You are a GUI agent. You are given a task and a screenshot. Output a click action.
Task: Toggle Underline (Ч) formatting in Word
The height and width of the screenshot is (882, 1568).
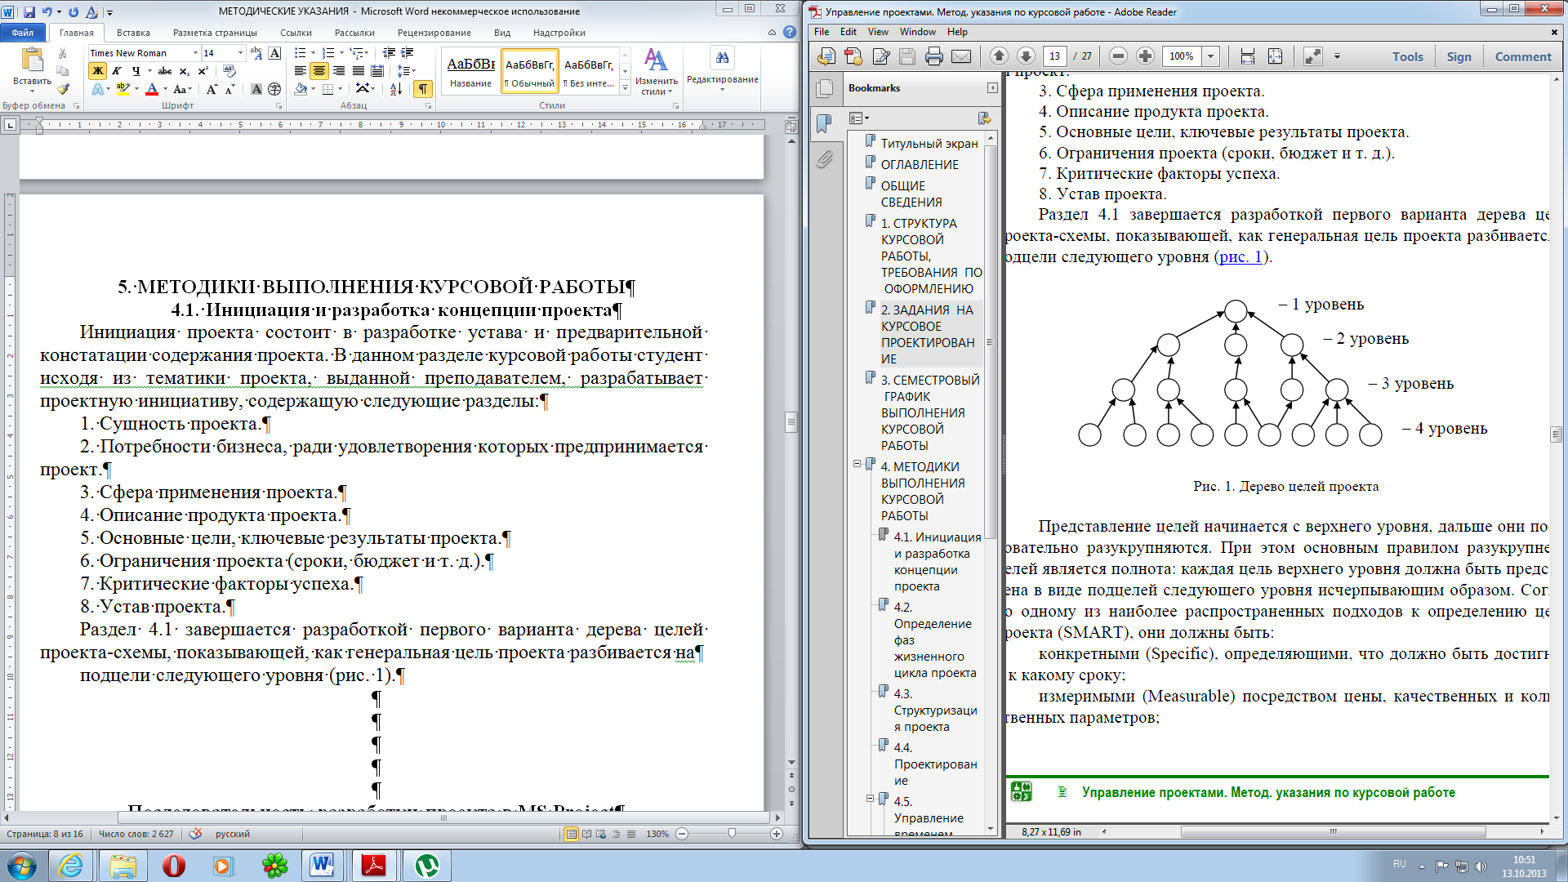click(x=136, y=71)
